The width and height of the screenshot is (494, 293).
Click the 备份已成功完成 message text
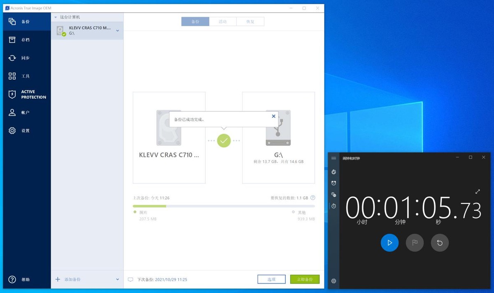(x=189, y=120)
